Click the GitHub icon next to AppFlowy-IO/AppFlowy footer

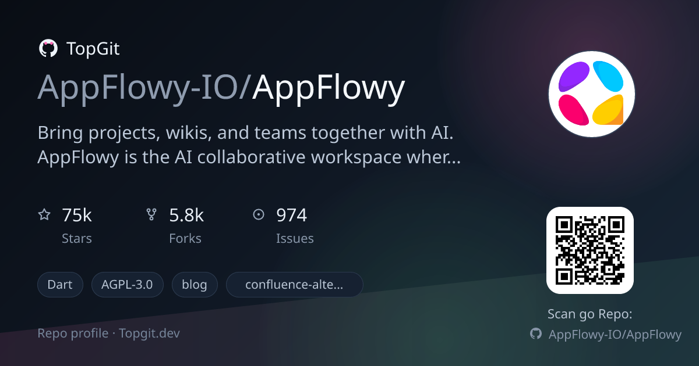click(x=536, y=334)
